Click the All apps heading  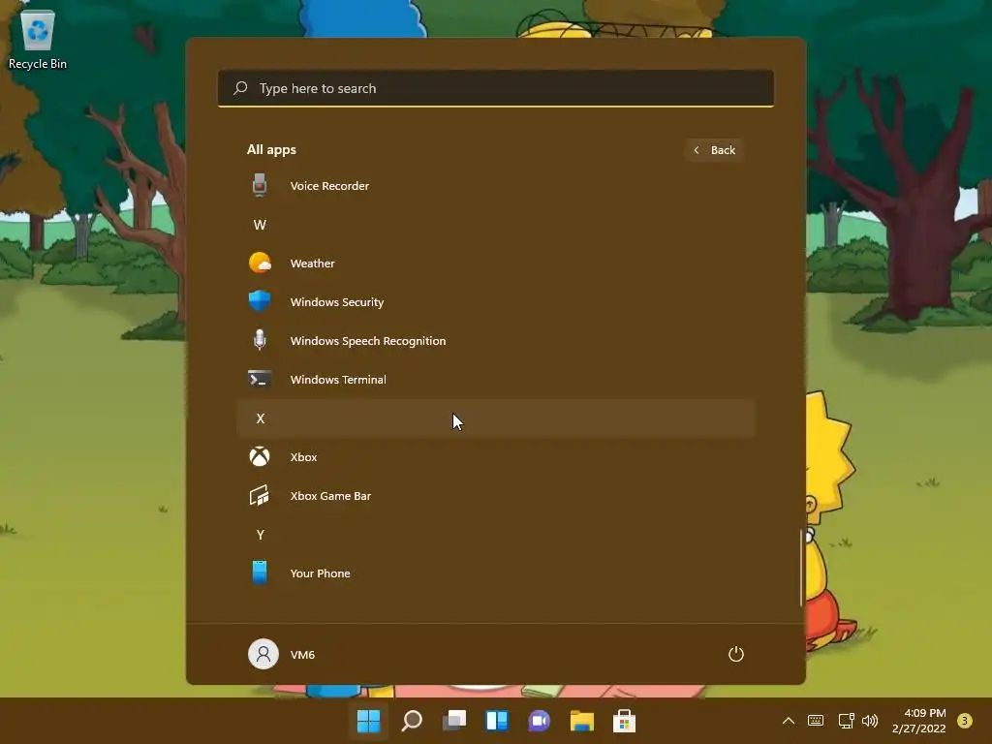271,149
